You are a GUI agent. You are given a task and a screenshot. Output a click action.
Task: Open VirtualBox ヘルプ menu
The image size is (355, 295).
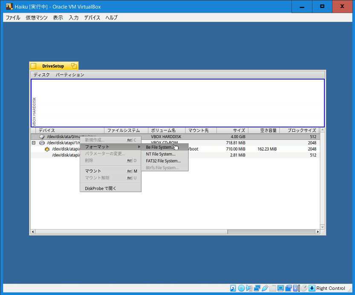111,17
